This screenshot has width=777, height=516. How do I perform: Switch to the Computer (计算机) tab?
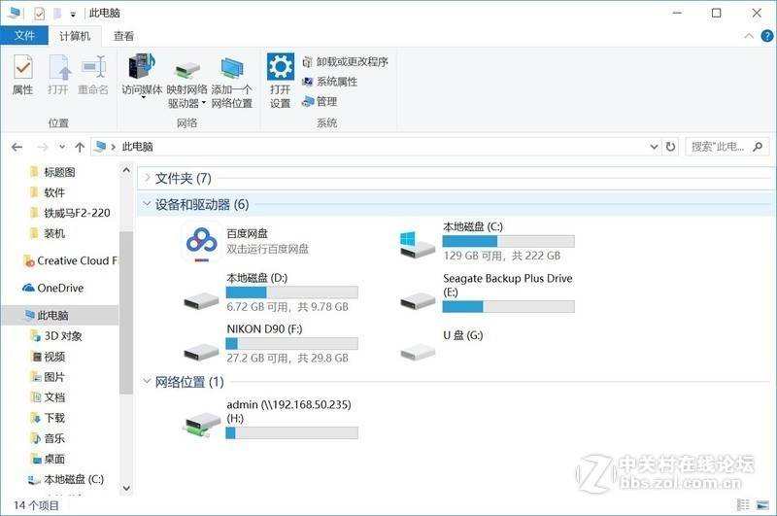pos(75,36)
